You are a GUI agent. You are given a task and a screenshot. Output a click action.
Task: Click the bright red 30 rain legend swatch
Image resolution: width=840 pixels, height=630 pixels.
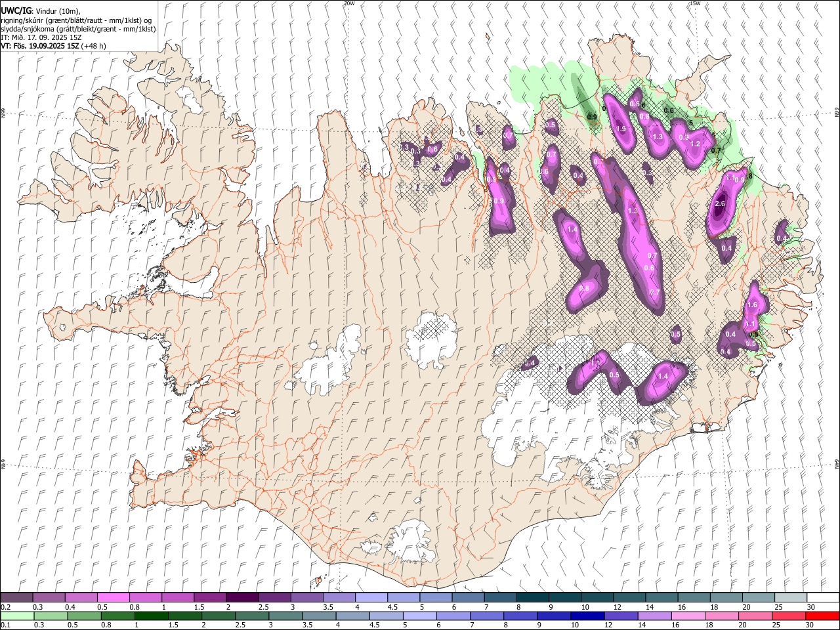tap(822, 616)
